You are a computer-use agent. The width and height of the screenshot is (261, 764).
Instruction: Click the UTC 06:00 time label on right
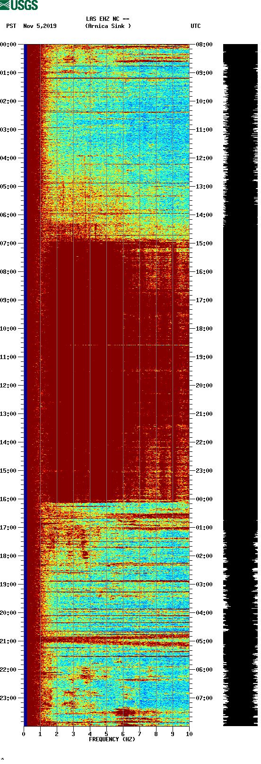click(x=204, y=670)
